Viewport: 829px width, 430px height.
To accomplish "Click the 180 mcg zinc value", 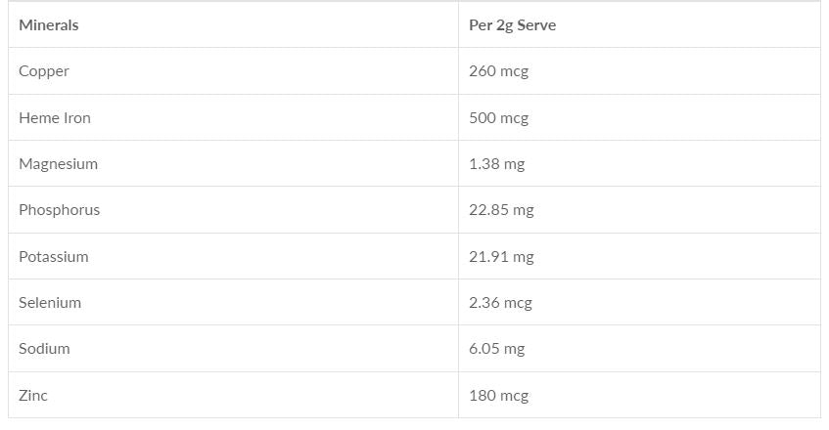I will pyautogui.click(x=498, y=396).
